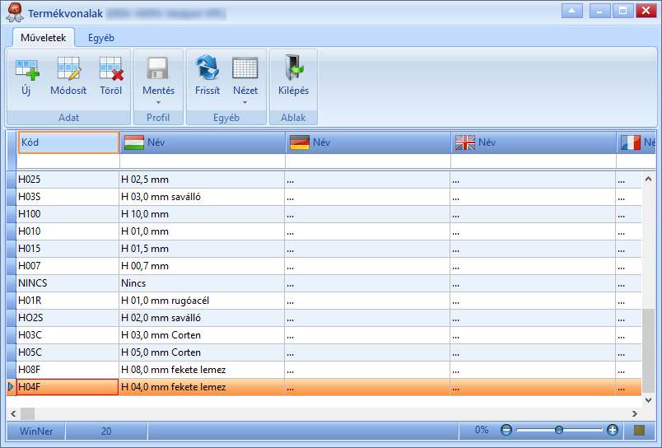The height and width of the screenshot is (448, 662).
Task: Sort by British flag Név column
Action: (534, 142)
